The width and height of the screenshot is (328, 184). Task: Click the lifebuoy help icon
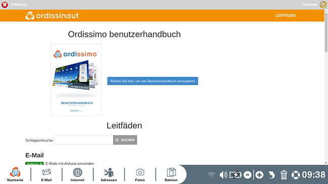pyautogui.click(x=296, y=175)
